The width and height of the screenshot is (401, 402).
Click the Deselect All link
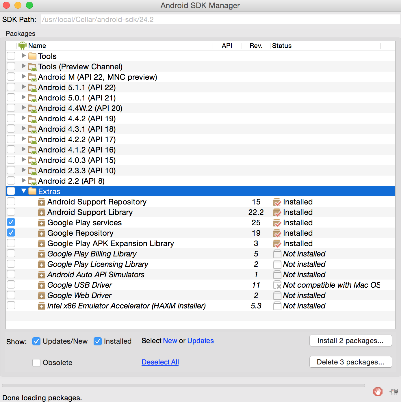(160, 362)
